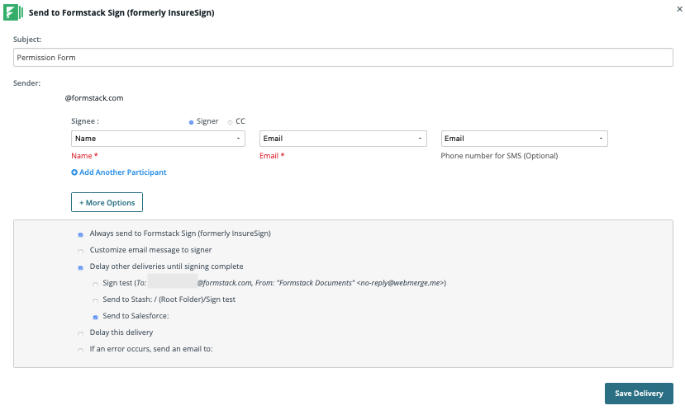The height and width of the screenshot is (415, 685).
Task: Check If an error occurs send email
Action: (80, 350)
